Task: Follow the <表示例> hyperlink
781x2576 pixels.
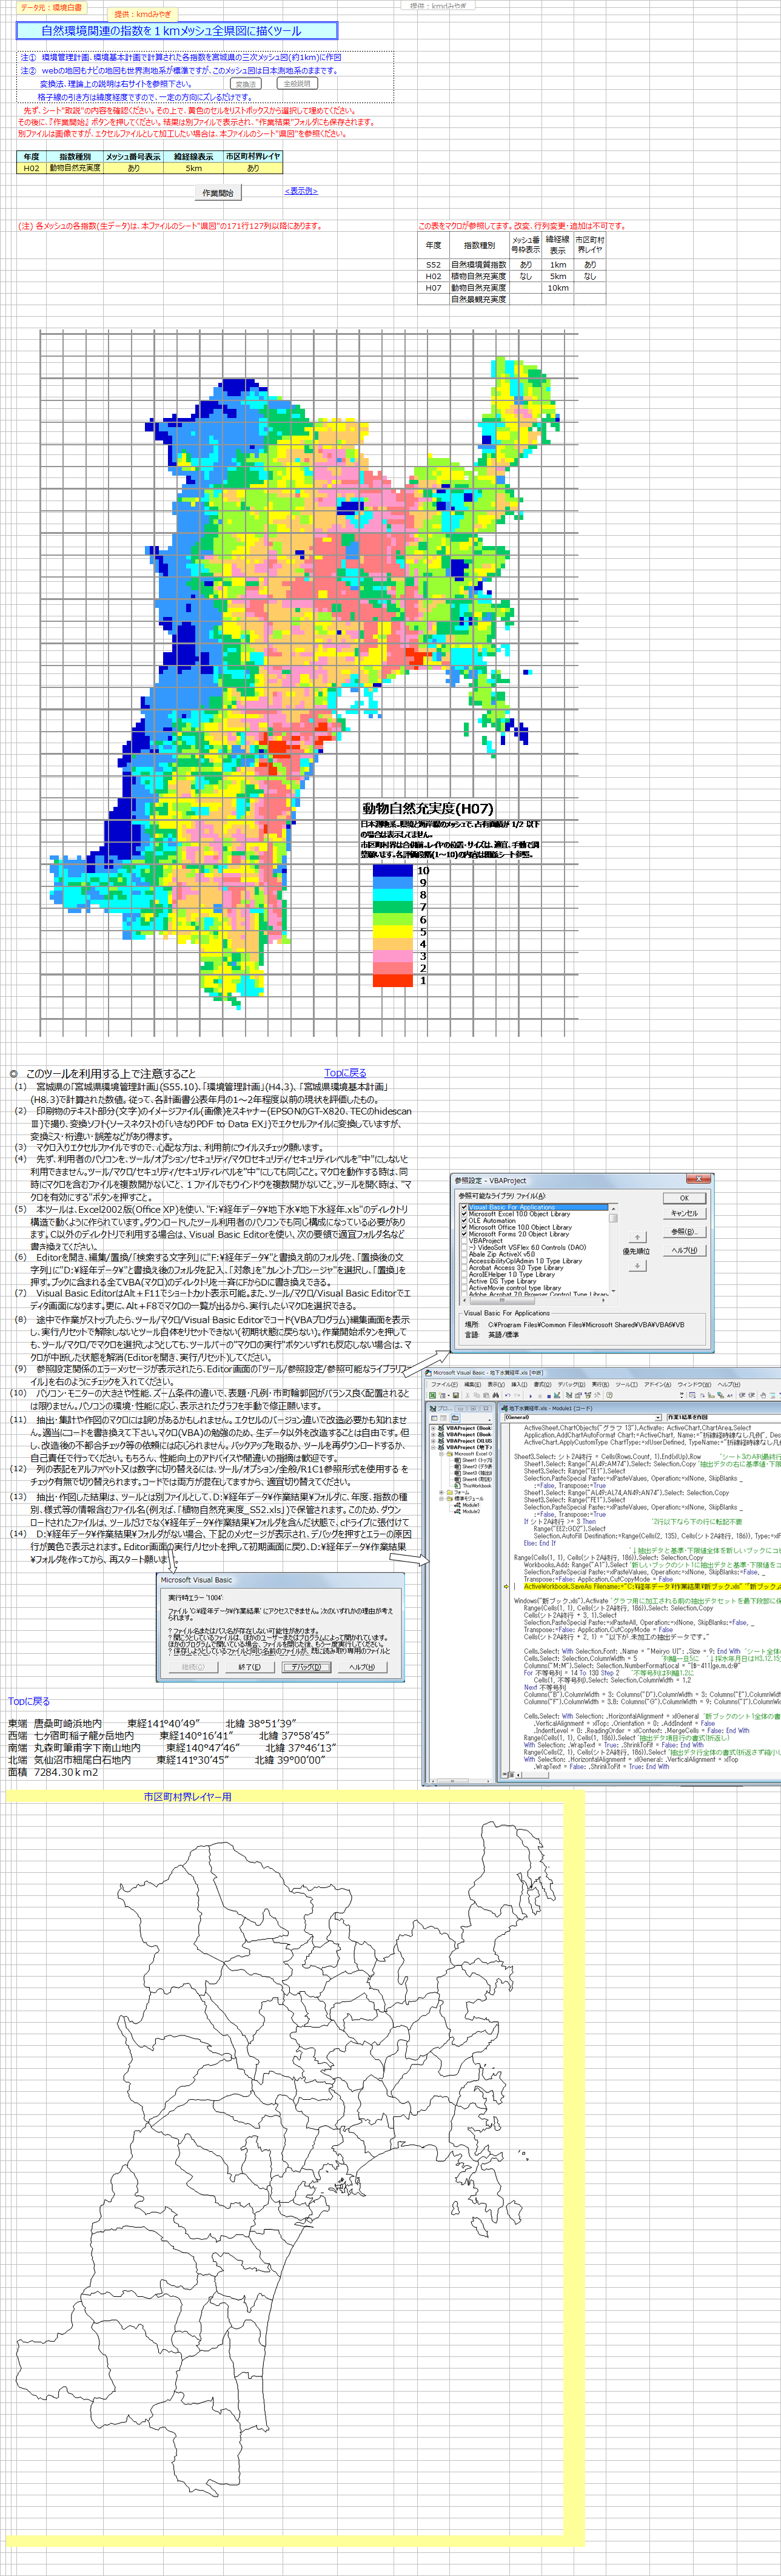Action: pos(301,191)
